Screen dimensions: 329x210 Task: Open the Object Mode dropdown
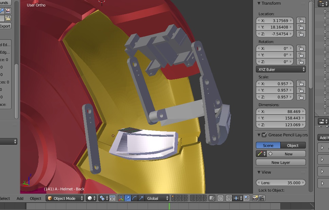point(65,198)
